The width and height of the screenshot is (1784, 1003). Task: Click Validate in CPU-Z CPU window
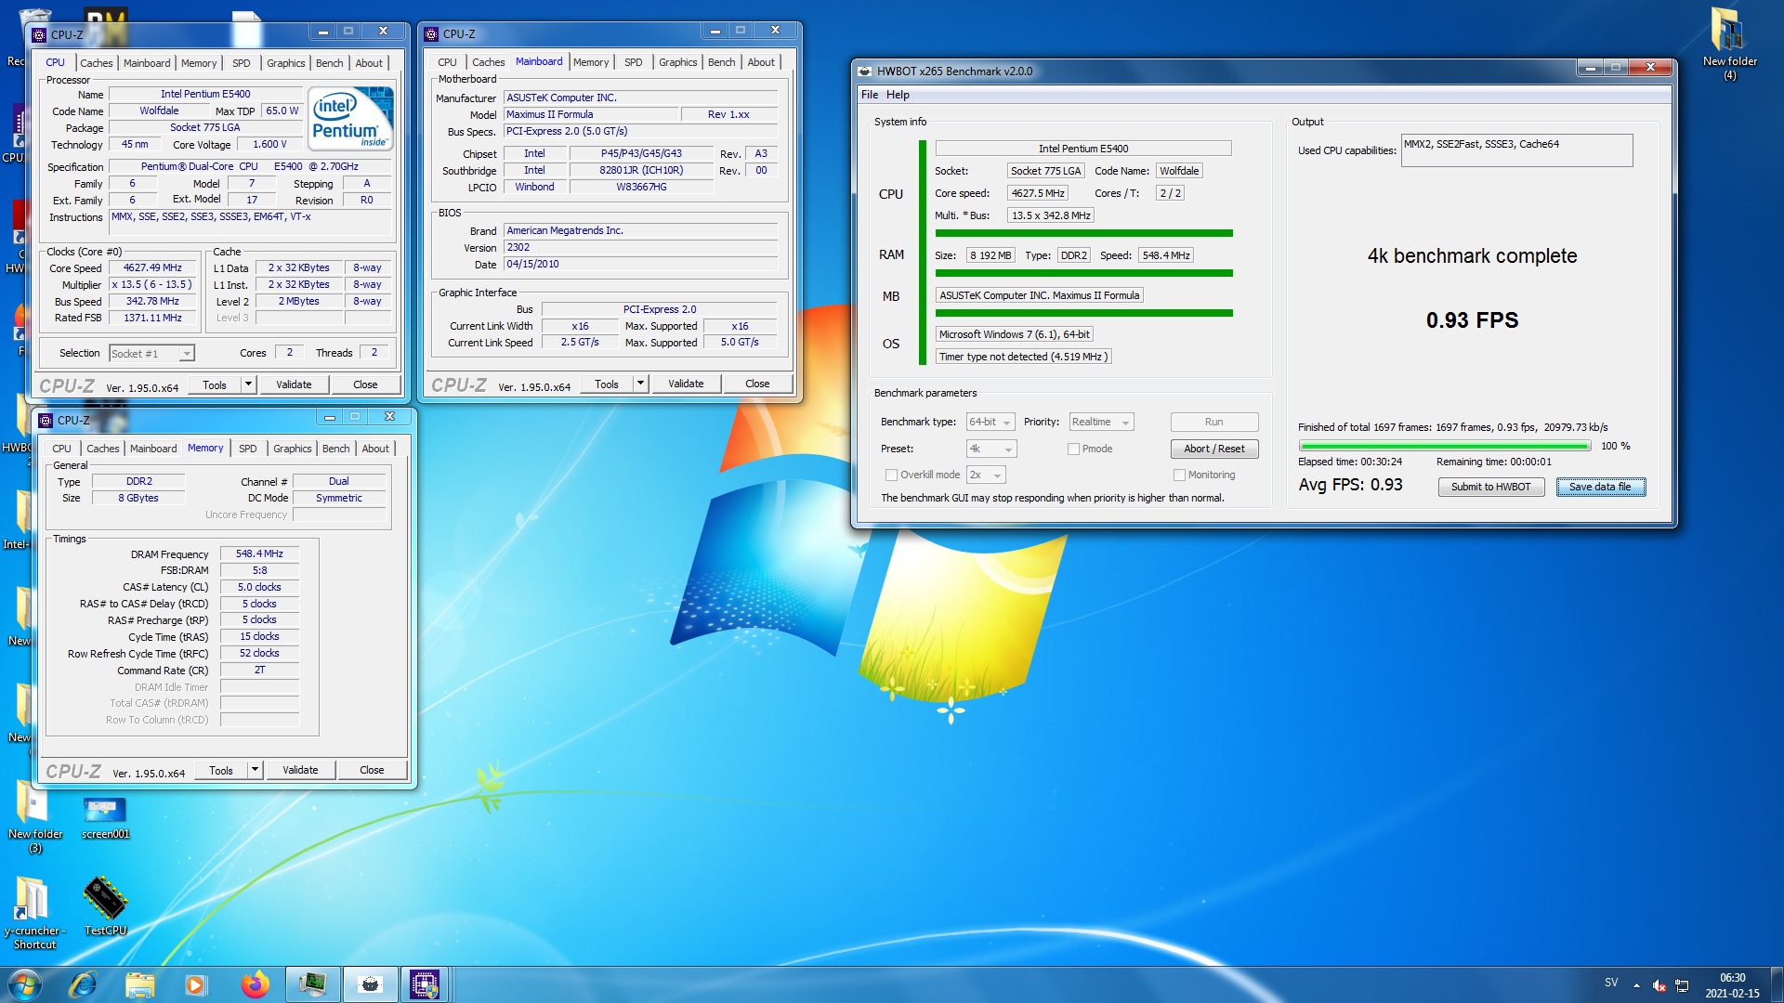pos(294,384)
